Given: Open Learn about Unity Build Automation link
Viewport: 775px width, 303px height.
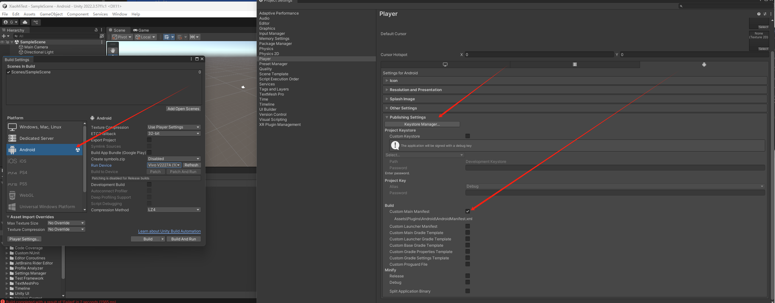Looking at the screenshot, I should click(x=169, y=231).
